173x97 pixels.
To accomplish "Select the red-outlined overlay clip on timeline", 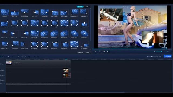I will [x=67, y=75].
